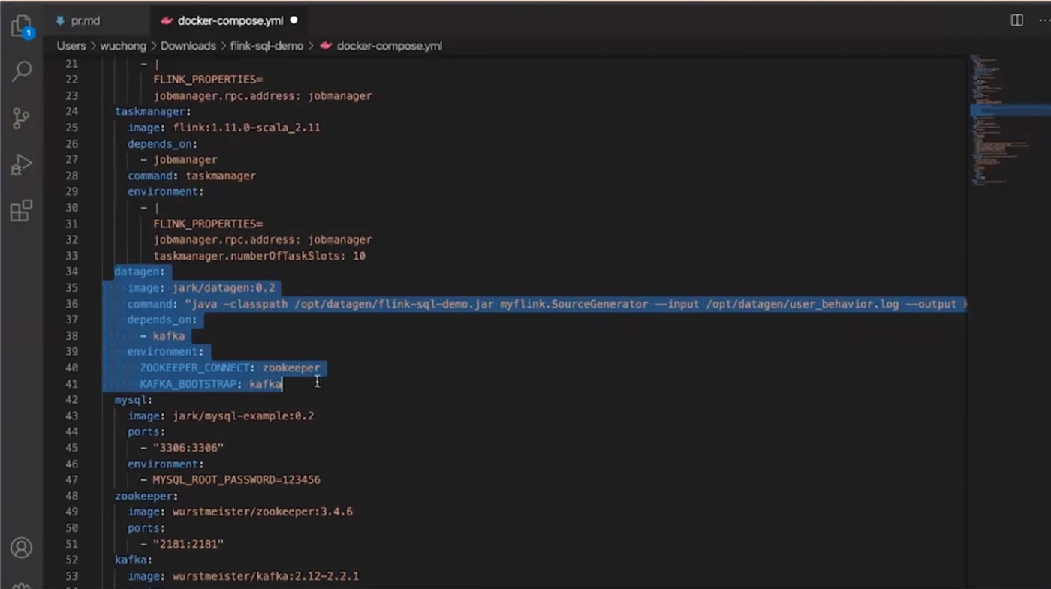Click 'jark/datagen:0.2' image value

pyautogui.click(x=224, y=288)
